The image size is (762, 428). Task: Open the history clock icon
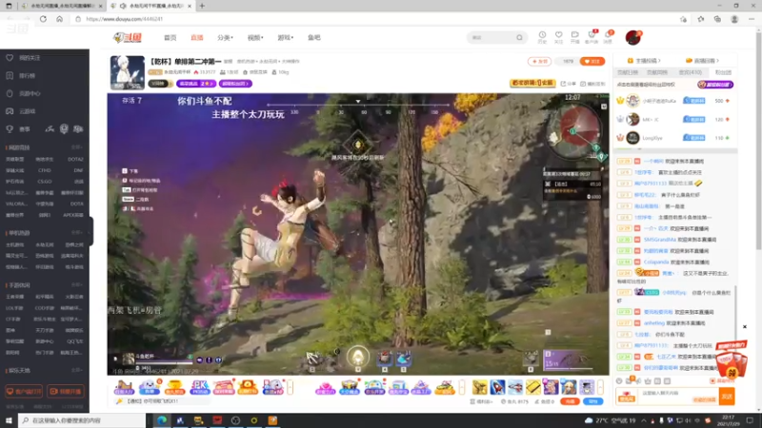tap(542, 36)
